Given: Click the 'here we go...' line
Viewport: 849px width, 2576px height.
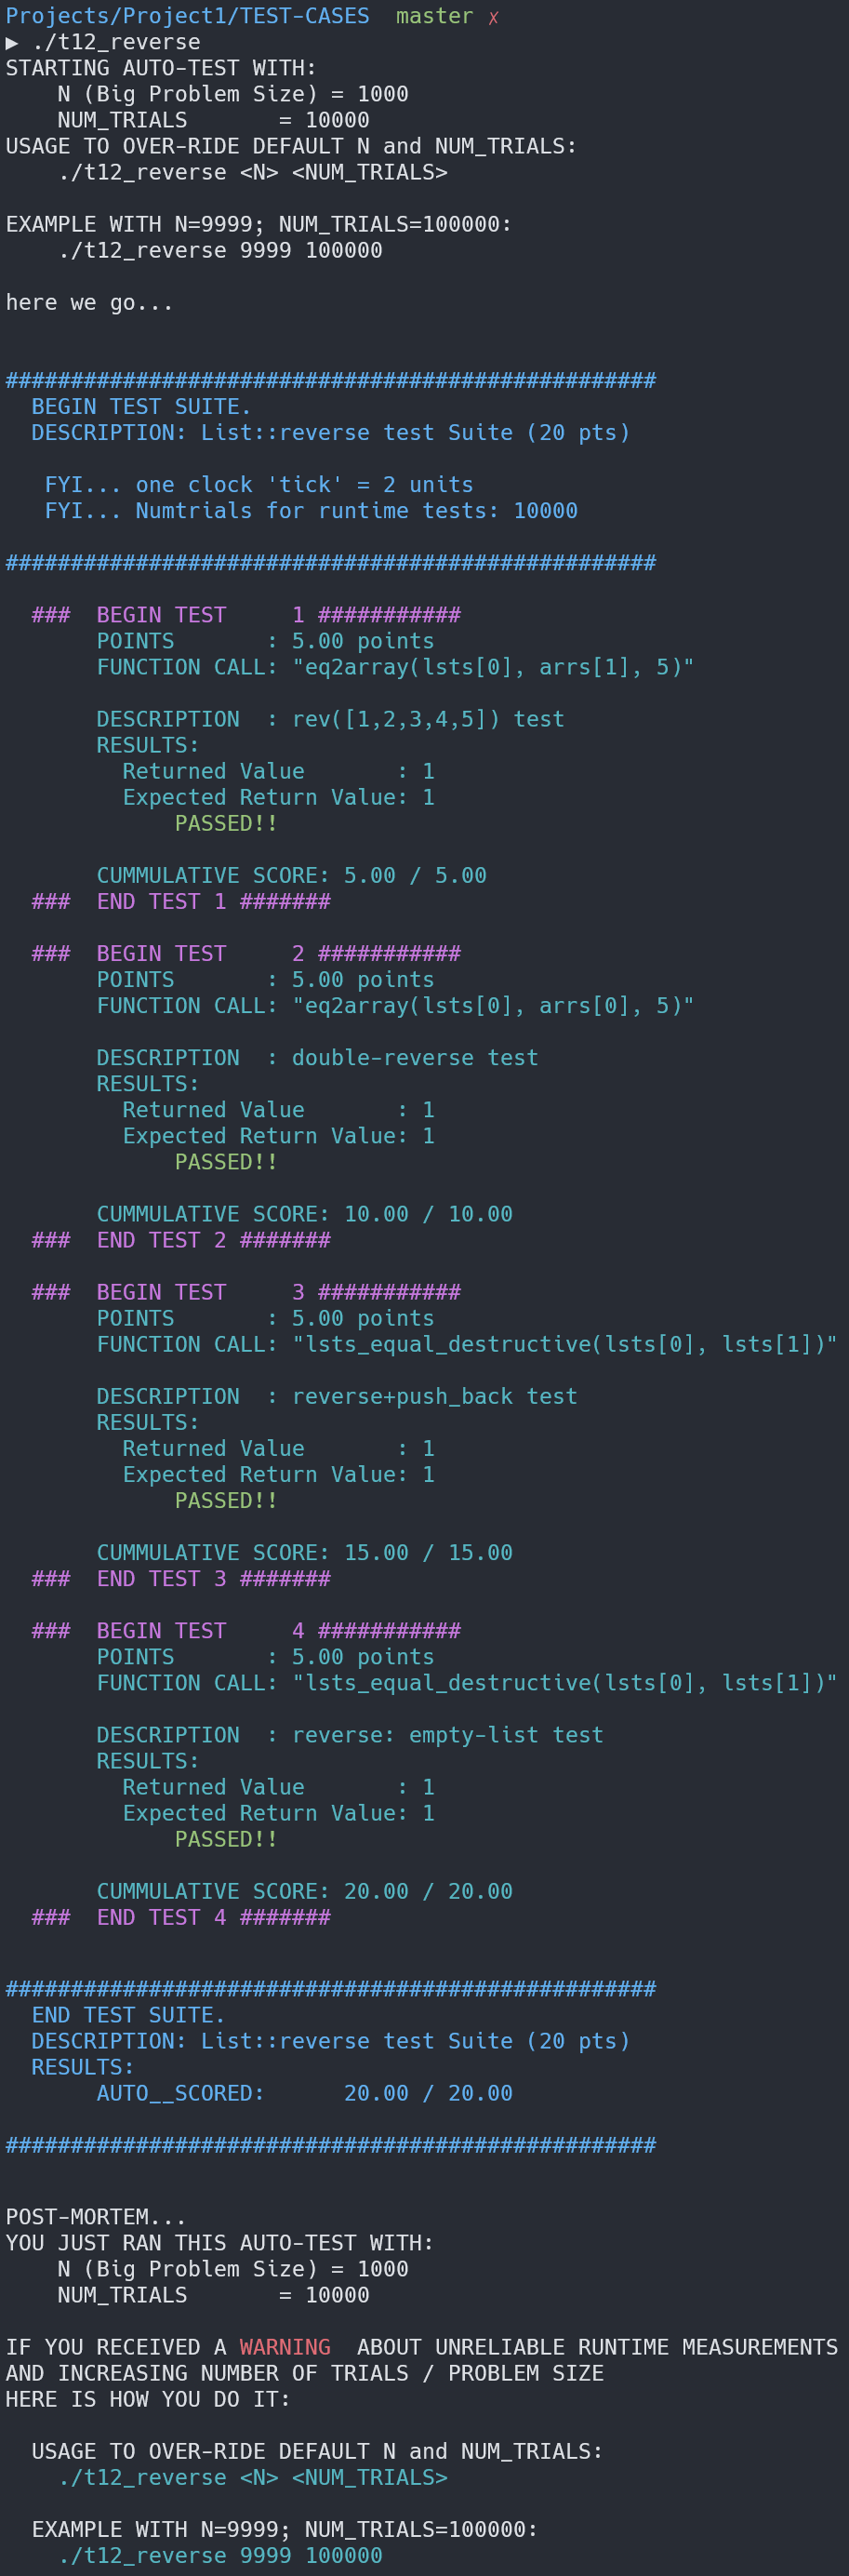Looking at the screenshot, I should click(x=89, y=302).
